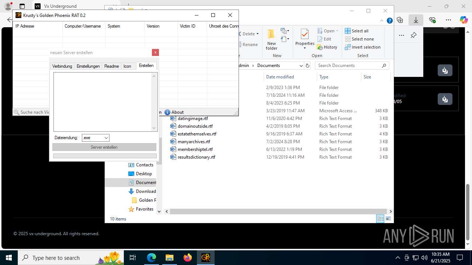Click Select none in the ribbon
Image resolution: width=472 pixels, height=265 pixels.
coord(359,39)
